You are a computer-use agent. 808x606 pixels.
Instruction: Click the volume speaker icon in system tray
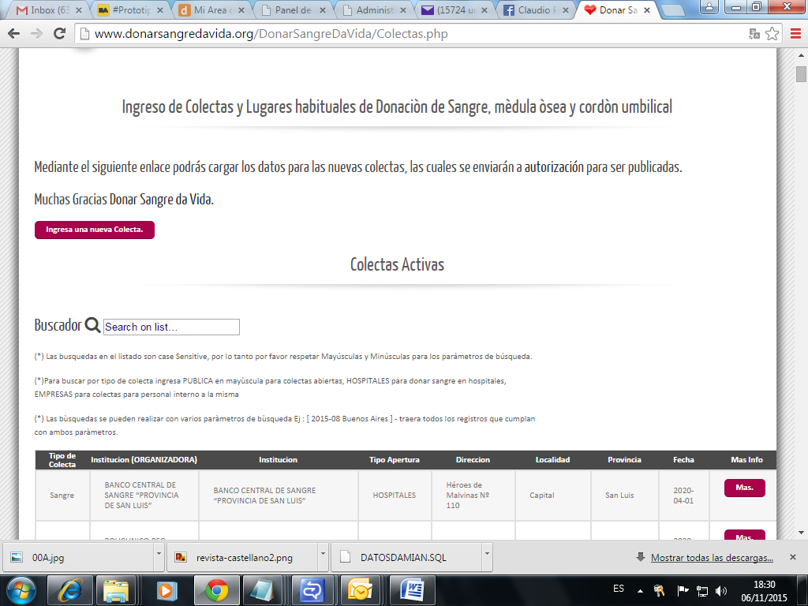720,590
